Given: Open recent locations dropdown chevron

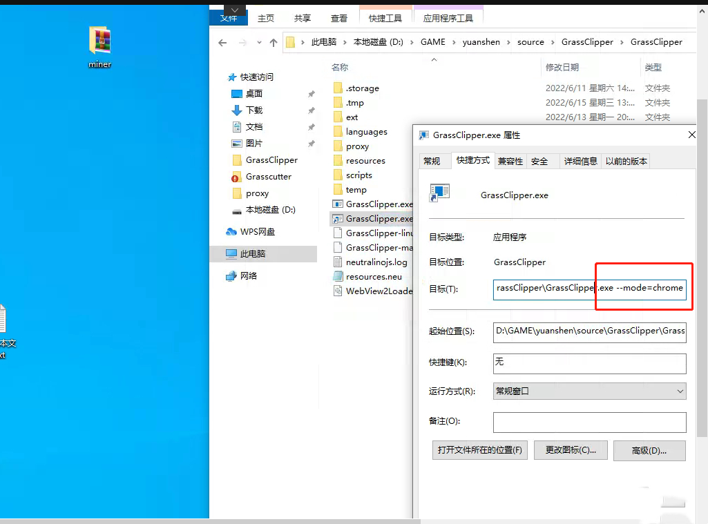Looking at the screenshot, I should coord(259,43).
